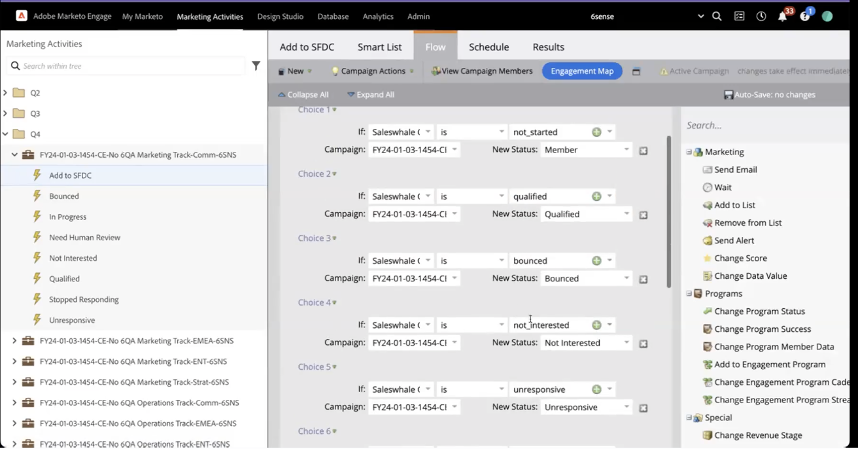Click View Campaign Members
The image size is (858, 449).
coord(481,71)
